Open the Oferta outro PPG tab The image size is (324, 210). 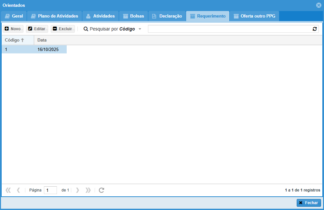[x=254, y=16]
